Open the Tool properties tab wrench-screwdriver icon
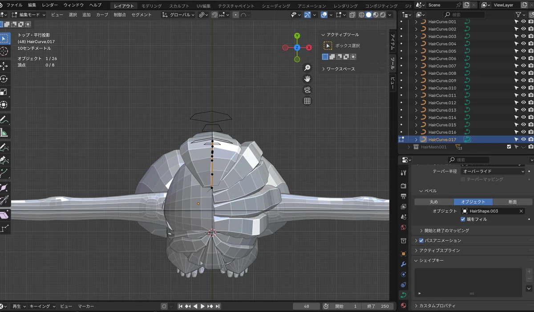 point(403,172)
